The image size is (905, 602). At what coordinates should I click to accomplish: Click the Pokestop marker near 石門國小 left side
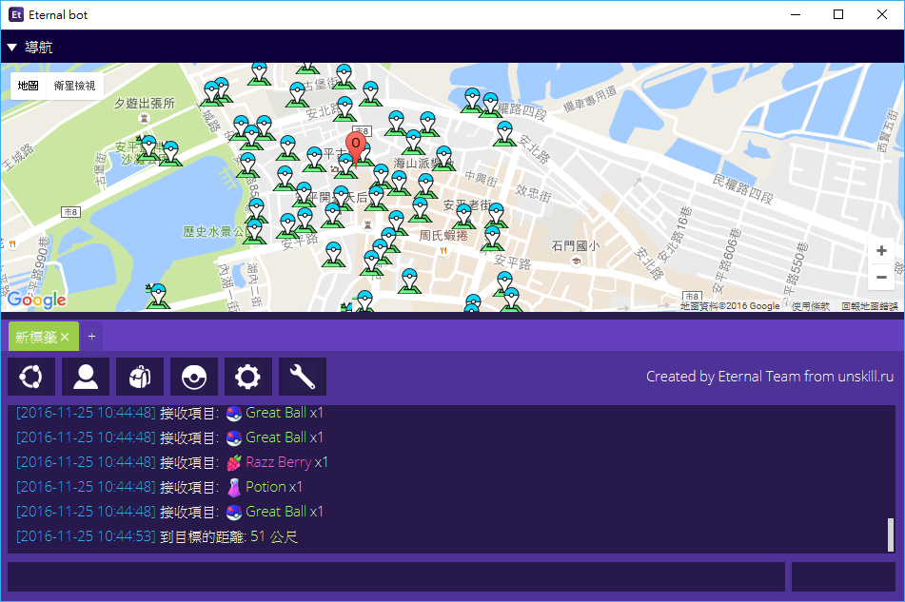pos(492,240)
